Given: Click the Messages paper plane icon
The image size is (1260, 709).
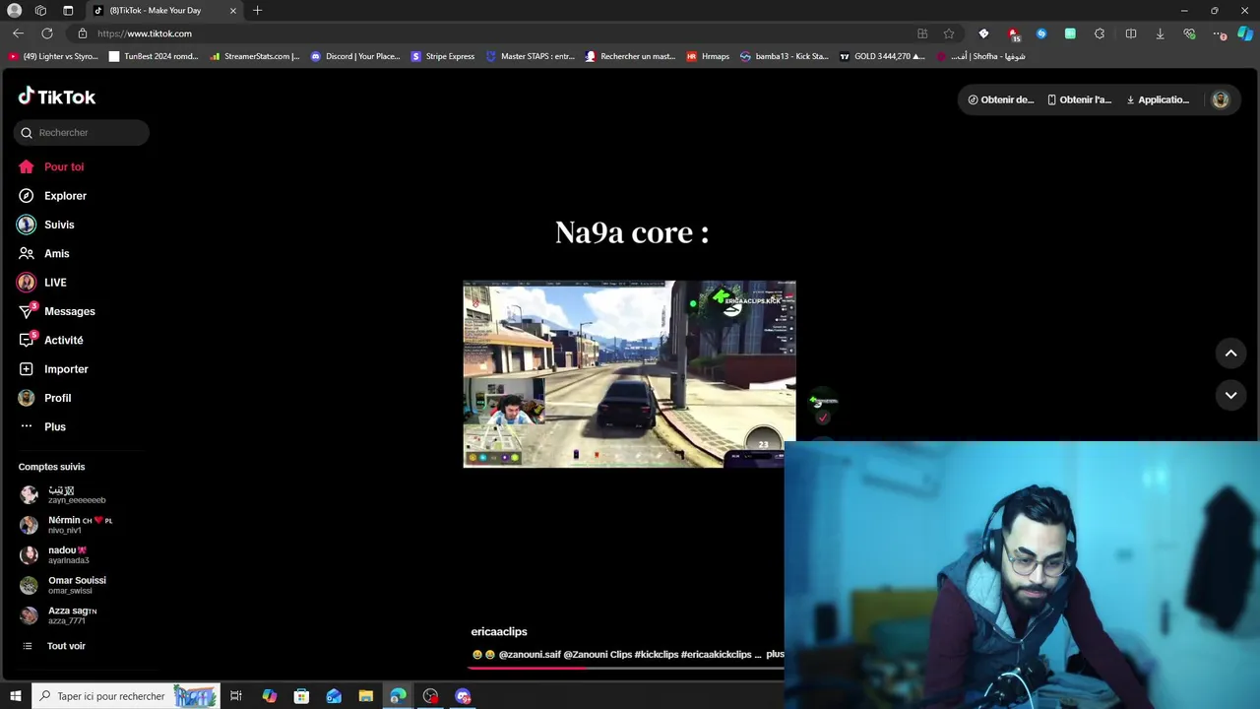Looking at the screenshot, I should (27, 311).
